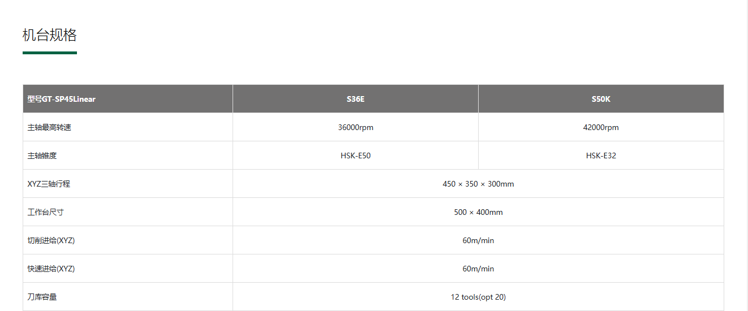The width and height of the screenshot is (748, 311).
Task: Select the 36000rpm spindle speed value
Action: (x=355, y=127)
